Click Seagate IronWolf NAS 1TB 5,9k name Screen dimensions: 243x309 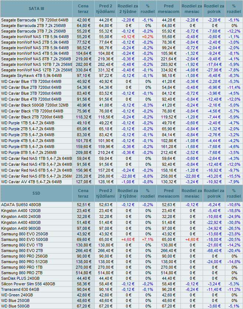[x=35, y=37]
